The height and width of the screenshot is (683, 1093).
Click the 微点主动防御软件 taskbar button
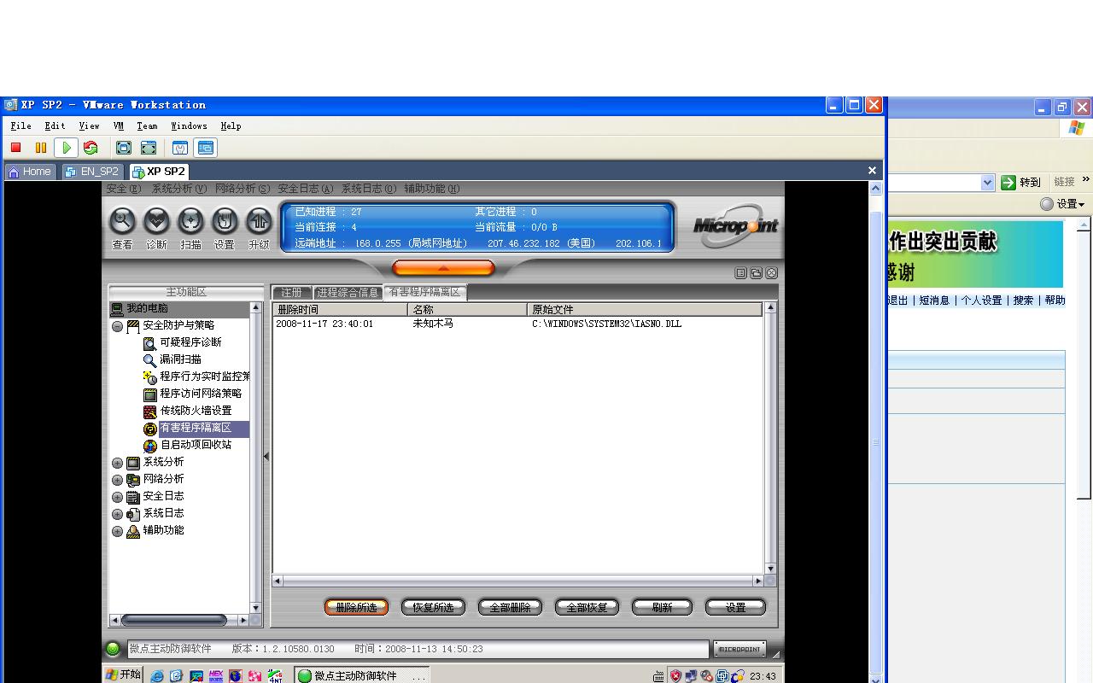[362, 675]
